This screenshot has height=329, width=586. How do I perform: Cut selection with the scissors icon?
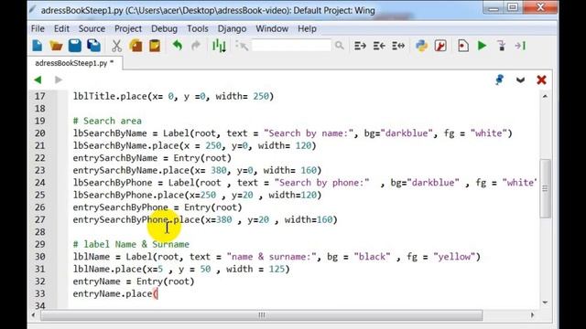(x=116, y=46)
